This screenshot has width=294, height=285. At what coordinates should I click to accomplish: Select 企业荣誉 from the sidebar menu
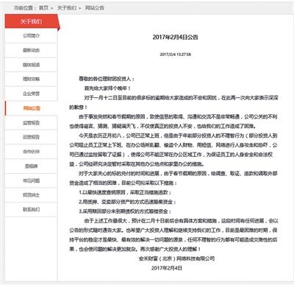(x=31, y=94)
